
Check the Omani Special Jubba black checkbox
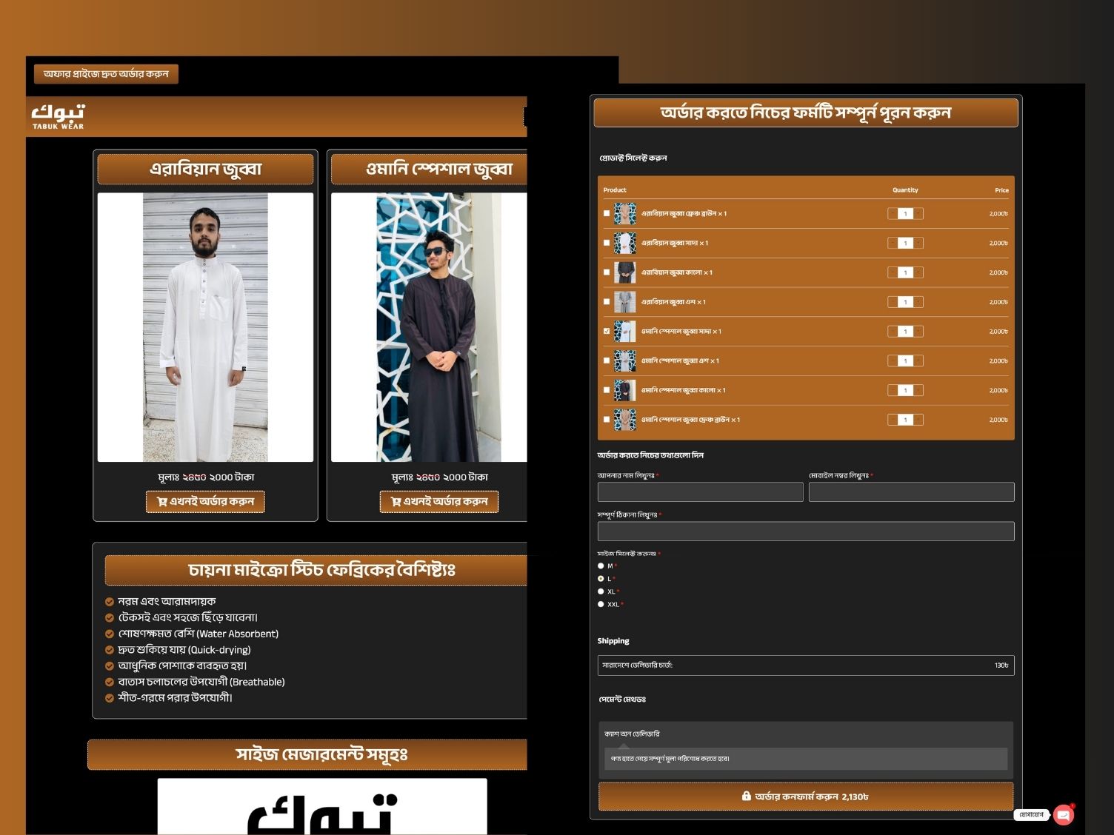pos(607,390)
